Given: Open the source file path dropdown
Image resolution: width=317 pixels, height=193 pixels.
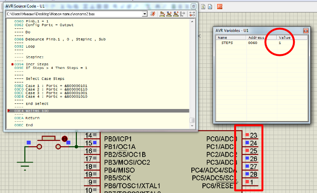Looking at the screenshot, I should pyautogui.click(x=145, y=14).
